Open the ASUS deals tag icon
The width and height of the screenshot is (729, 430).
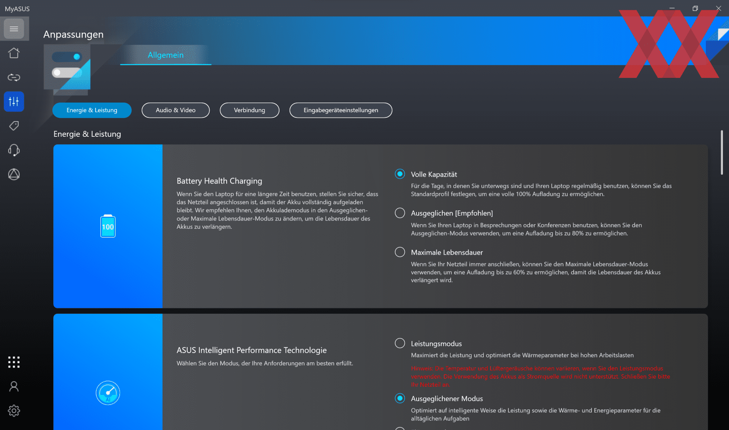click(x=14, y=126)
